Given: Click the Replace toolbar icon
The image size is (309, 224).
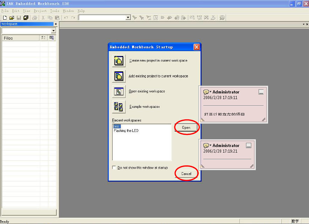Looking at the screenshot, I should pos(149,18).
